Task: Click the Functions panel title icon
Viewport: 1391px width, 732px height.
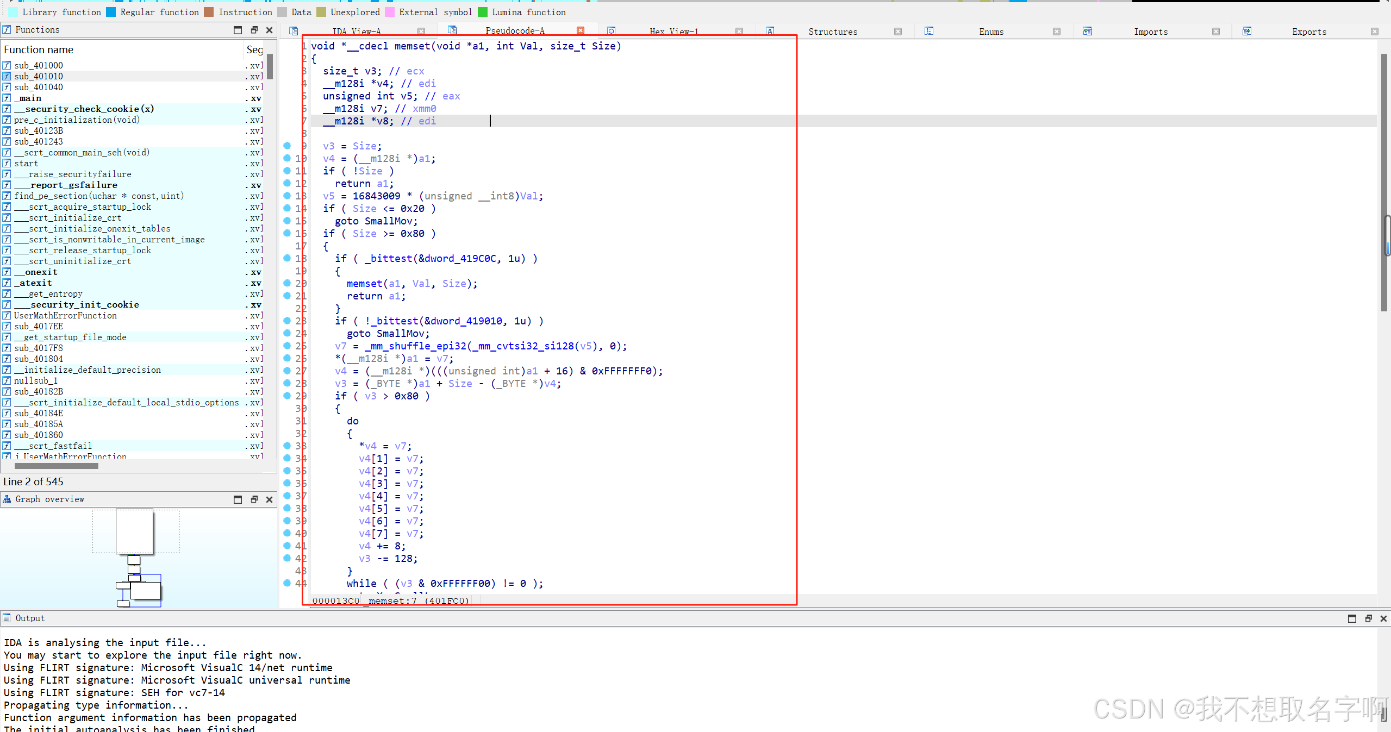Action: point(7,29)
